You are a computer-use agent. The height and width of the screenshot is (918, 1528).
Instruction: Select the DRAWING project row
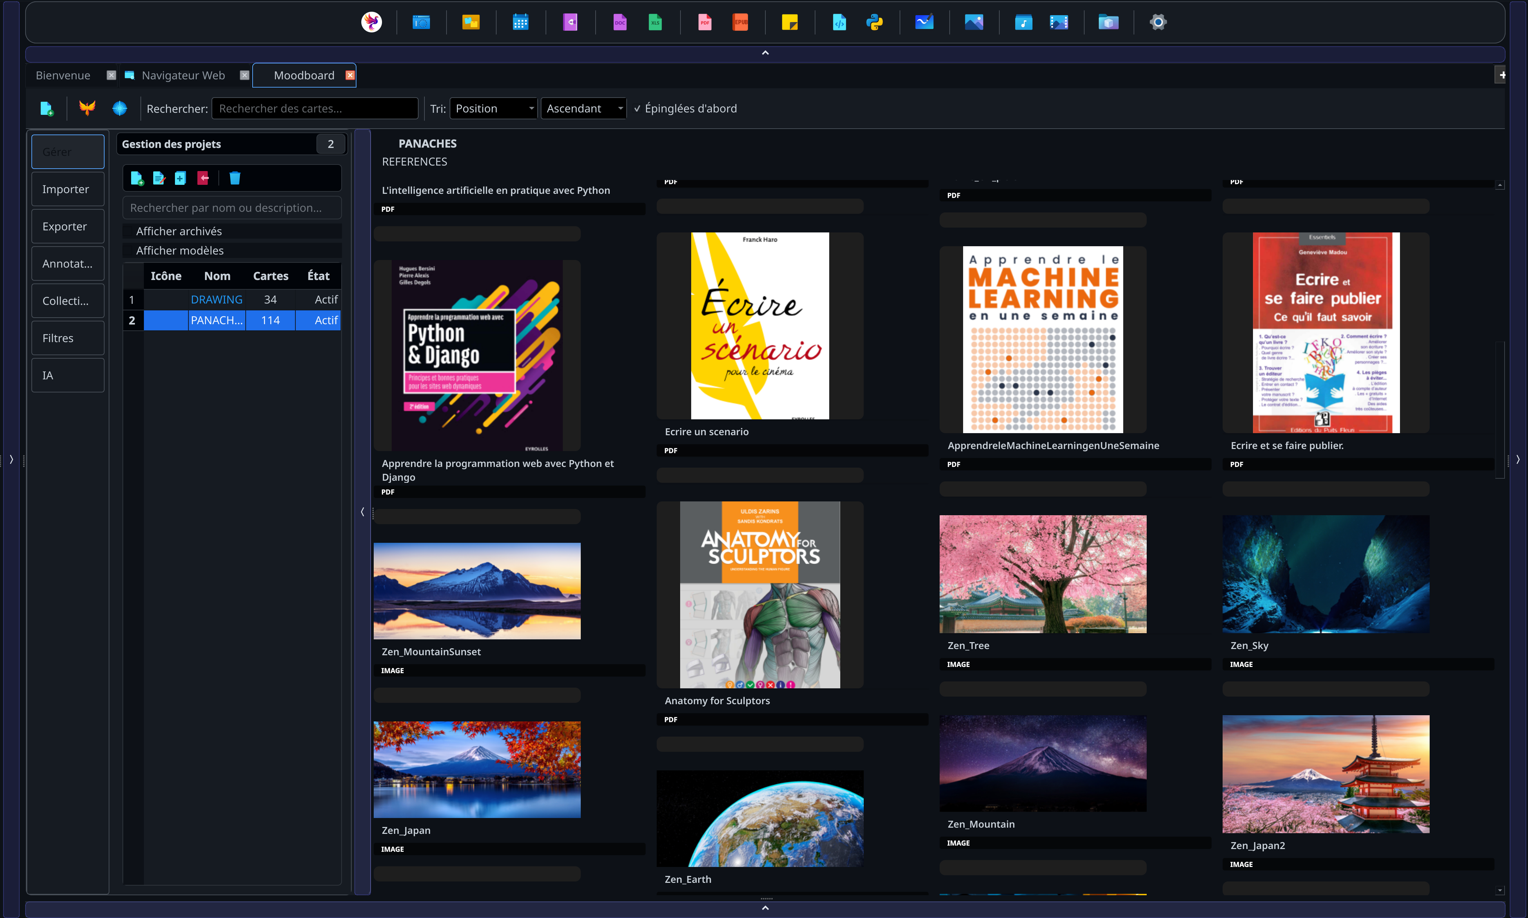[x=232, y=299]
